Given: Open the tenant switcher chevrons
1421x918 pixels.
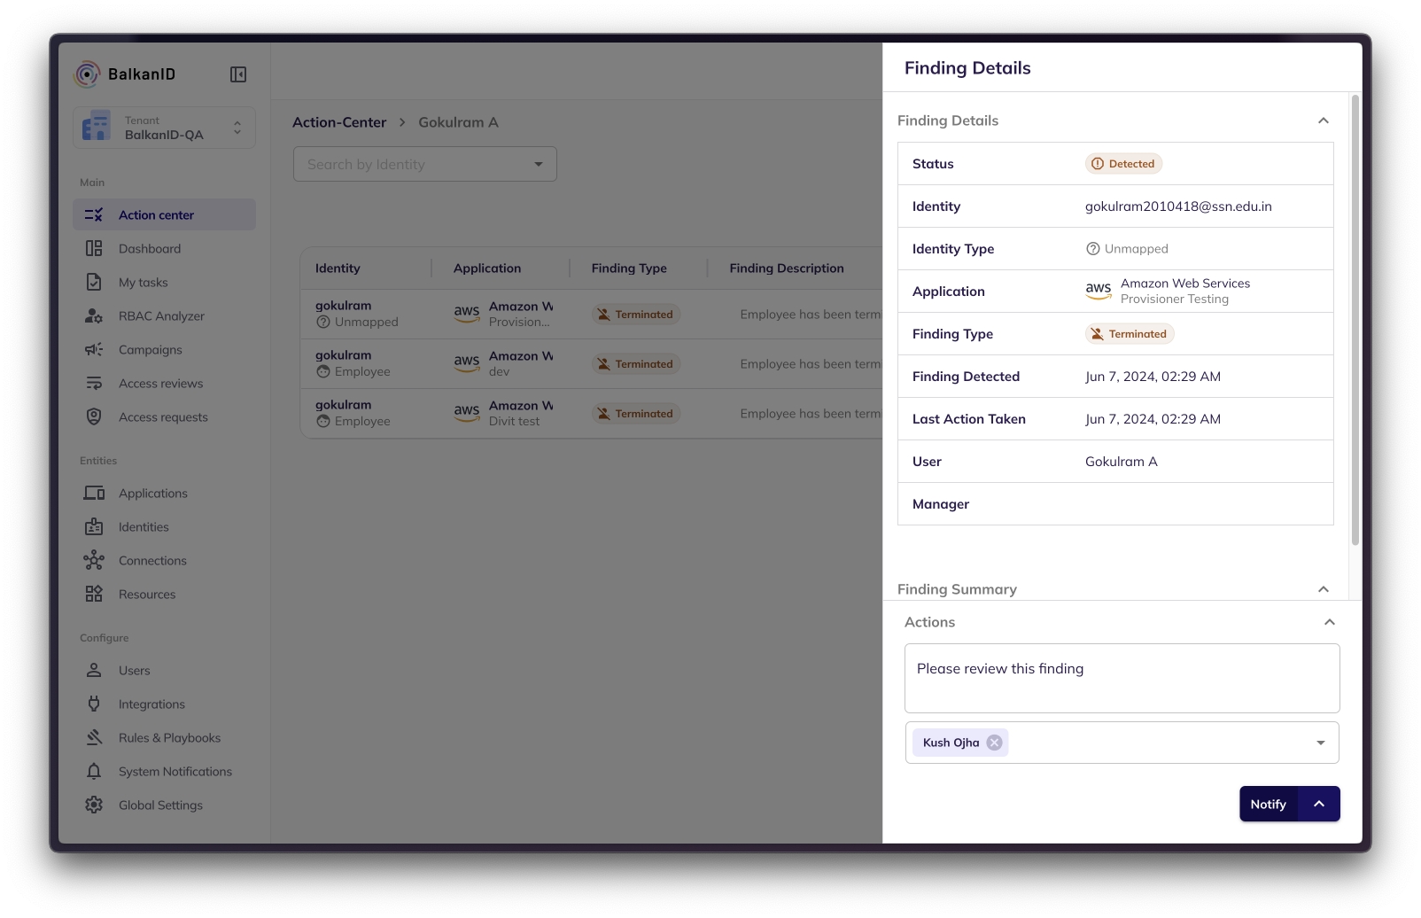Looking at the screenshot, I should 237,128.
